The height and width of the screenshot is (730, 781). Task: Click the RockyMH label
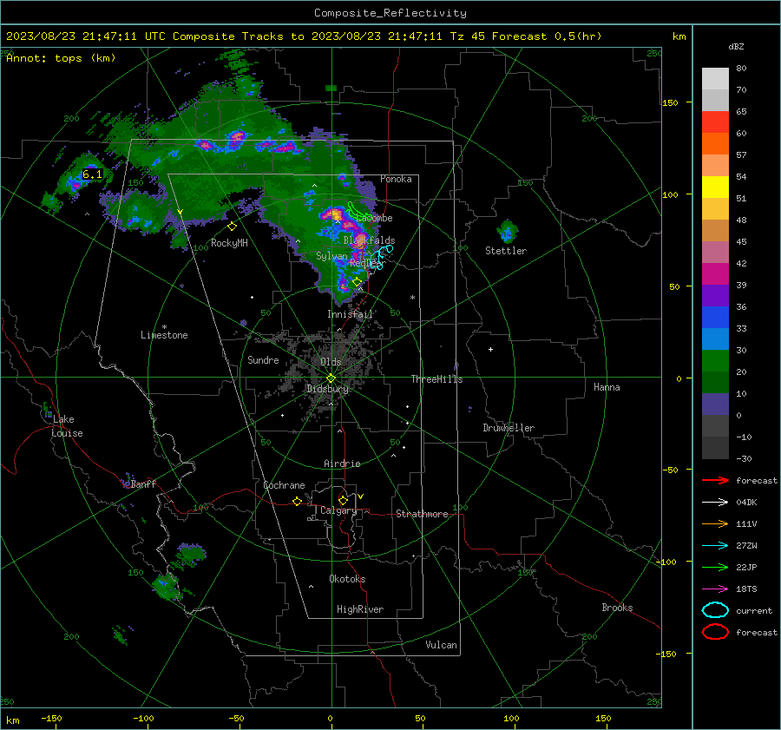229,243
